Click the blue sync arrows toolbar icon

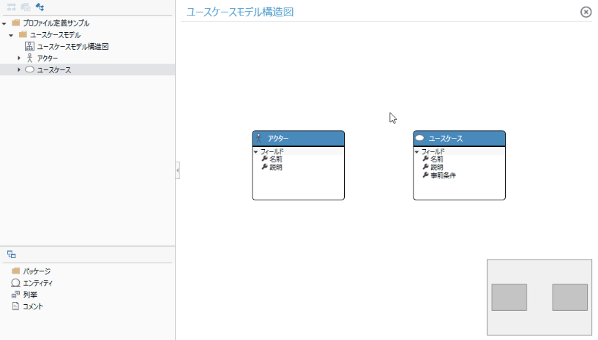coord(40,7)
